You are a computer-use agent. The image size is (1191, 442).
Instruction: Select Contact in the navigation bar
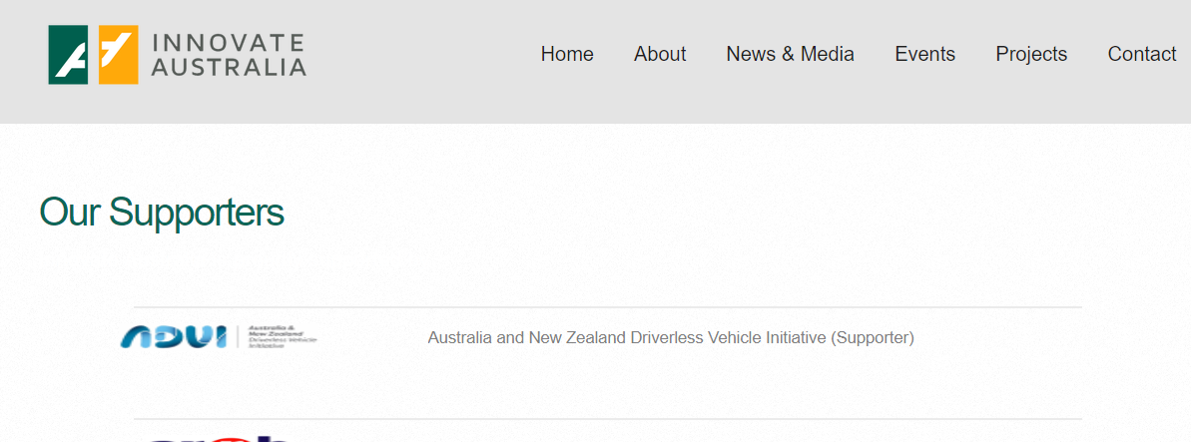pos(1141,54)
